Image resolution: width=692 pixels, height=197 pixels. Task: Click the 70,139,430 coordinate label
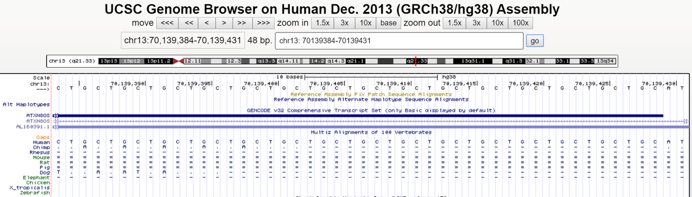tap(659, 84)
